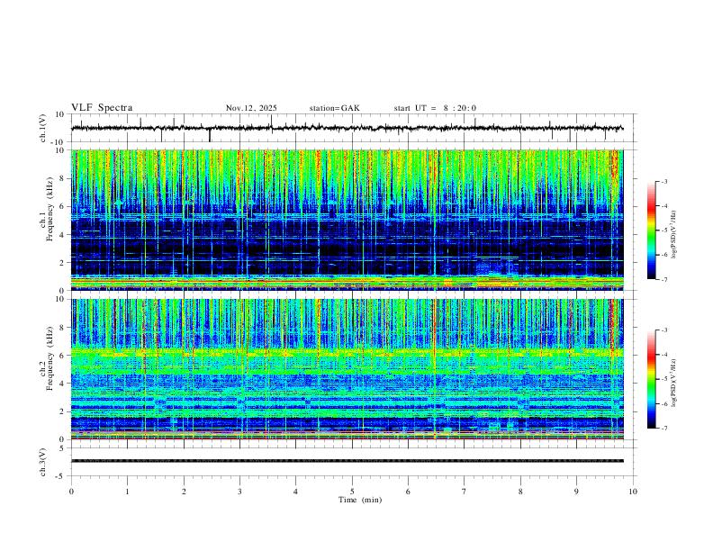This screenshot has height=551, width=713.
Task: Click the "2" kHz tick on the ch.1 frequency axis
Action: pos(63,263)
